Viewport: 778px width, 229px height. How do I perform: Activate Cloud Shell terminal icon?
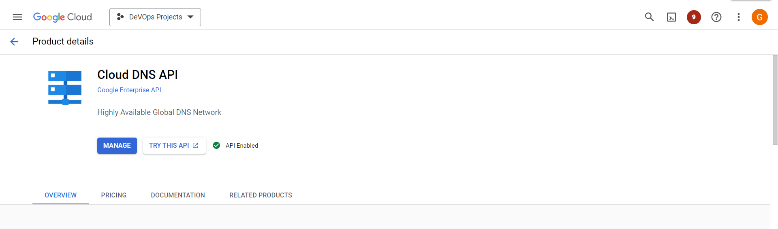point(671,17)
